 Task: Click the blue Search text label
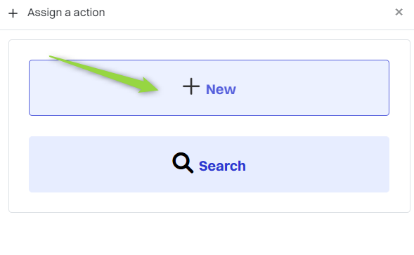tap(222, 166)
